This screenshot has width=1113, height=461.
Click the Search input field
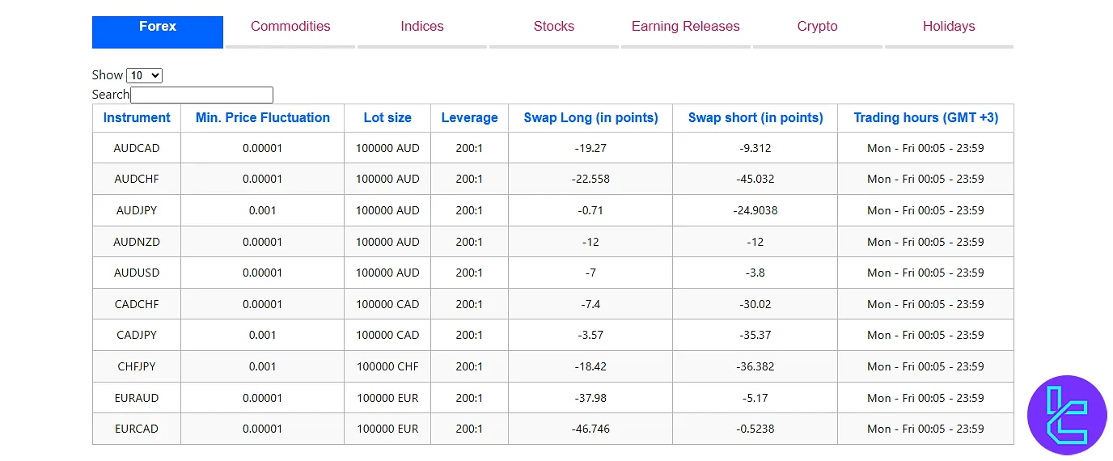point(201,95)
